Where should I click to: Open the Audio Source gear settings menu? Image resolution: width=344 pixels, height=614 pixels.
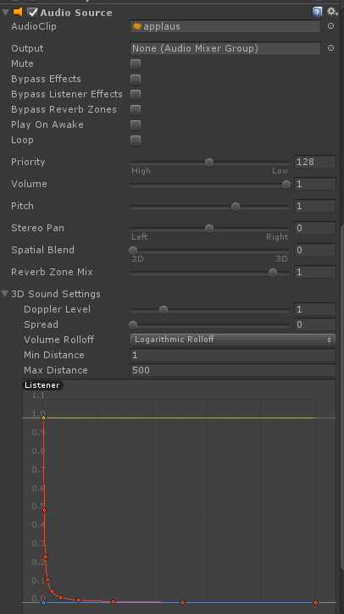(332, 12)
